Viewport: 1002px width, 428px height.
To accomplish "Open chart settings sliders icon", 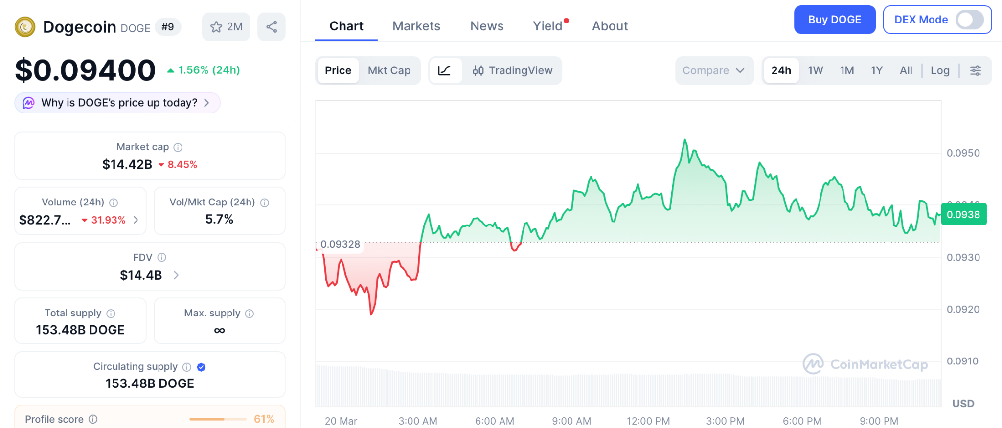I will pos(976,70).
